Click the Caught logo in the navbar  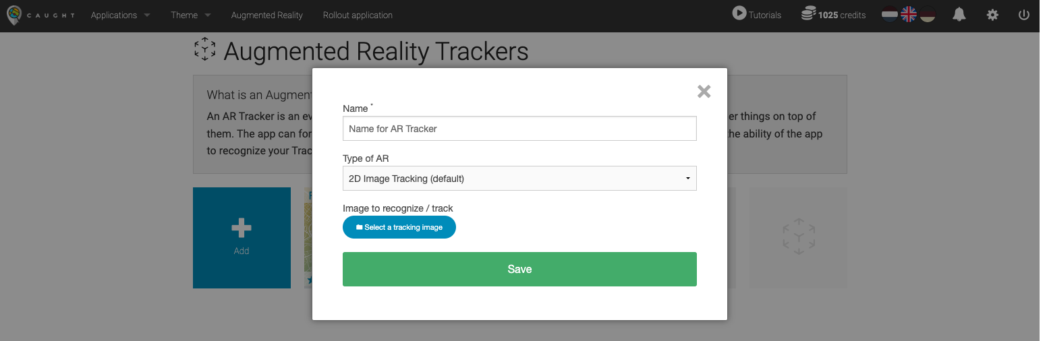tap(40, 15)
